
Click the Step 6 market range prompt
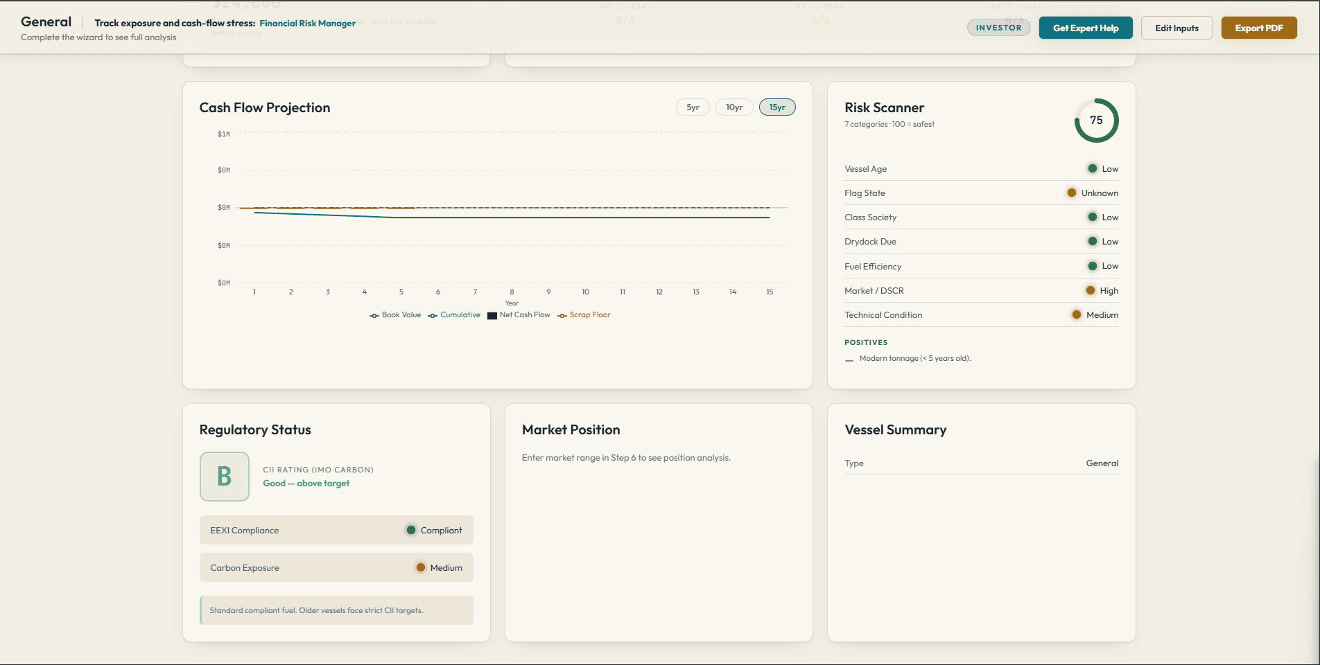[x=626, y=458]
